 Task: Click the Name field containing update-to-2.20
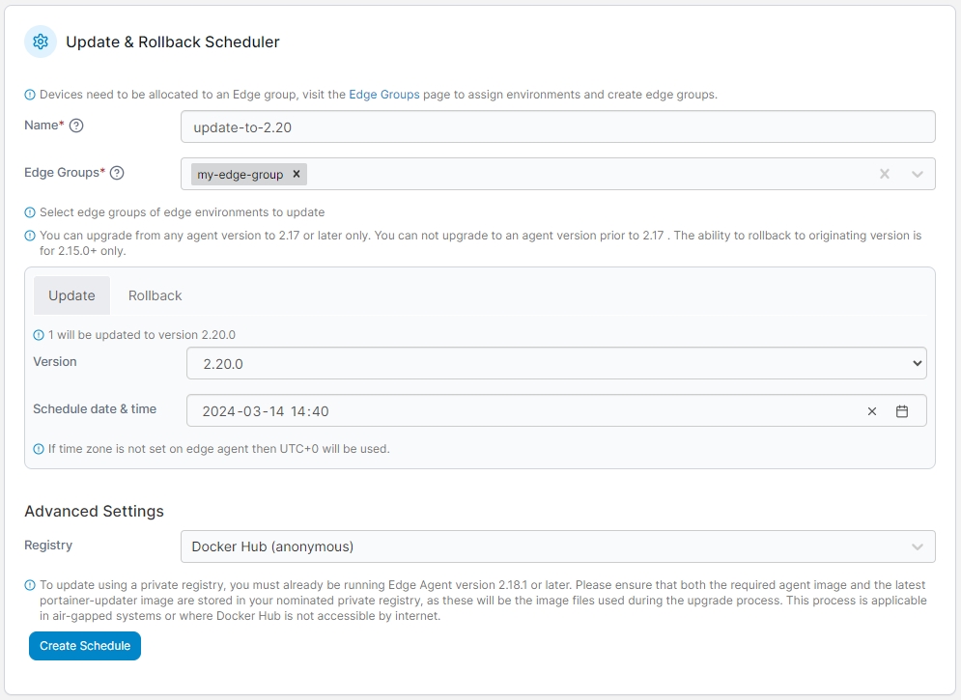click(557, 126)
